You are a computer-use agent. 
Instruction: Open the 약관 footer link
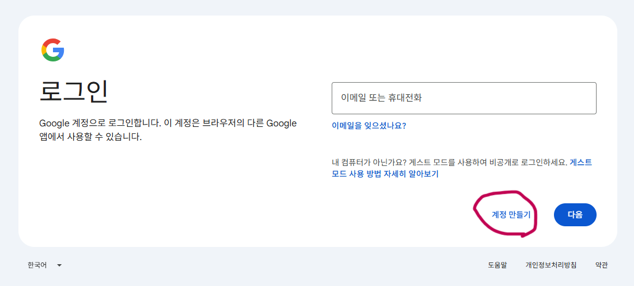(x=601, y=265)
